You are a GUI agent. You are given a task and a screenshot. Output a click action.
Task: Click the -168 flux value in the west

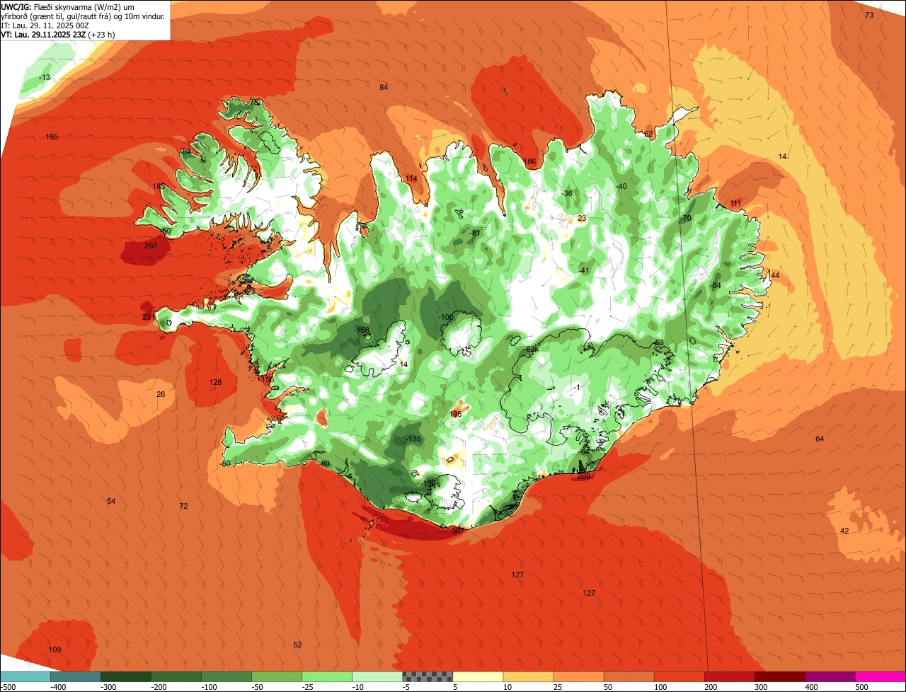coord(362,330)
